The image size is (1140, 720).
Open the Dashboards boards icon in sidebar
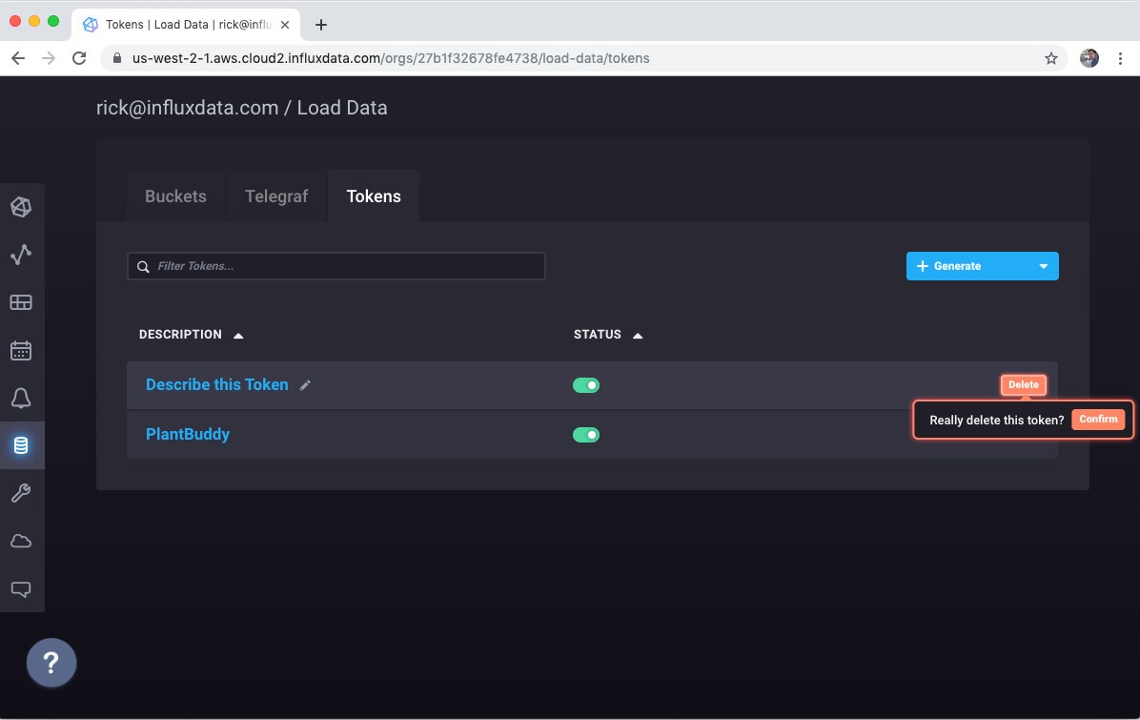(x=21, y=302)
